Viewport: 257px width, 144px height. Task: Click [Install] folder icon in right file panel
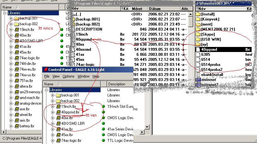click(198, 14)
